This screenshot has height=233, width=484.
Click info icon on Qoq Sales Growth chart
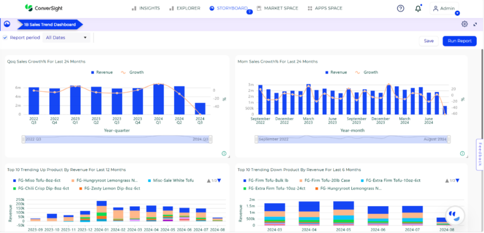click(x=224, y=153)
